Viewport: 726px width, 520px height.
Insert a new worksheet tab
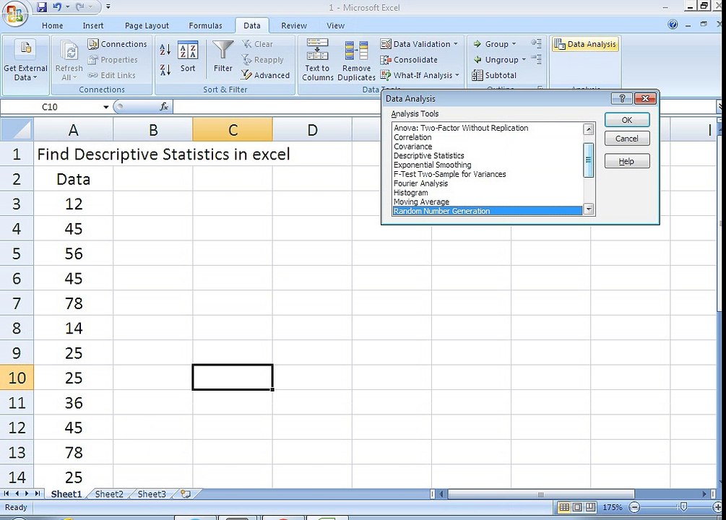186,493
